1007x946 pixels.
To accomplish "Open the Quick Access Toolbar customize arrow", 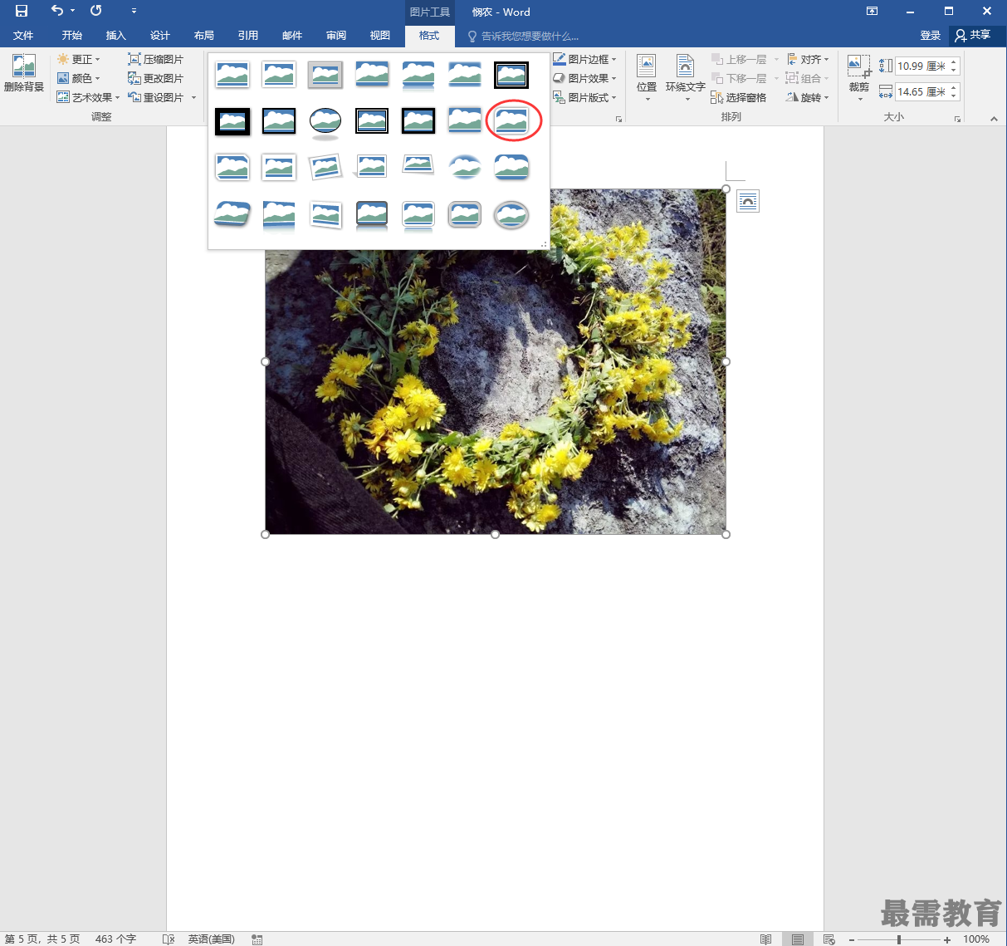I will coord(134,11).
